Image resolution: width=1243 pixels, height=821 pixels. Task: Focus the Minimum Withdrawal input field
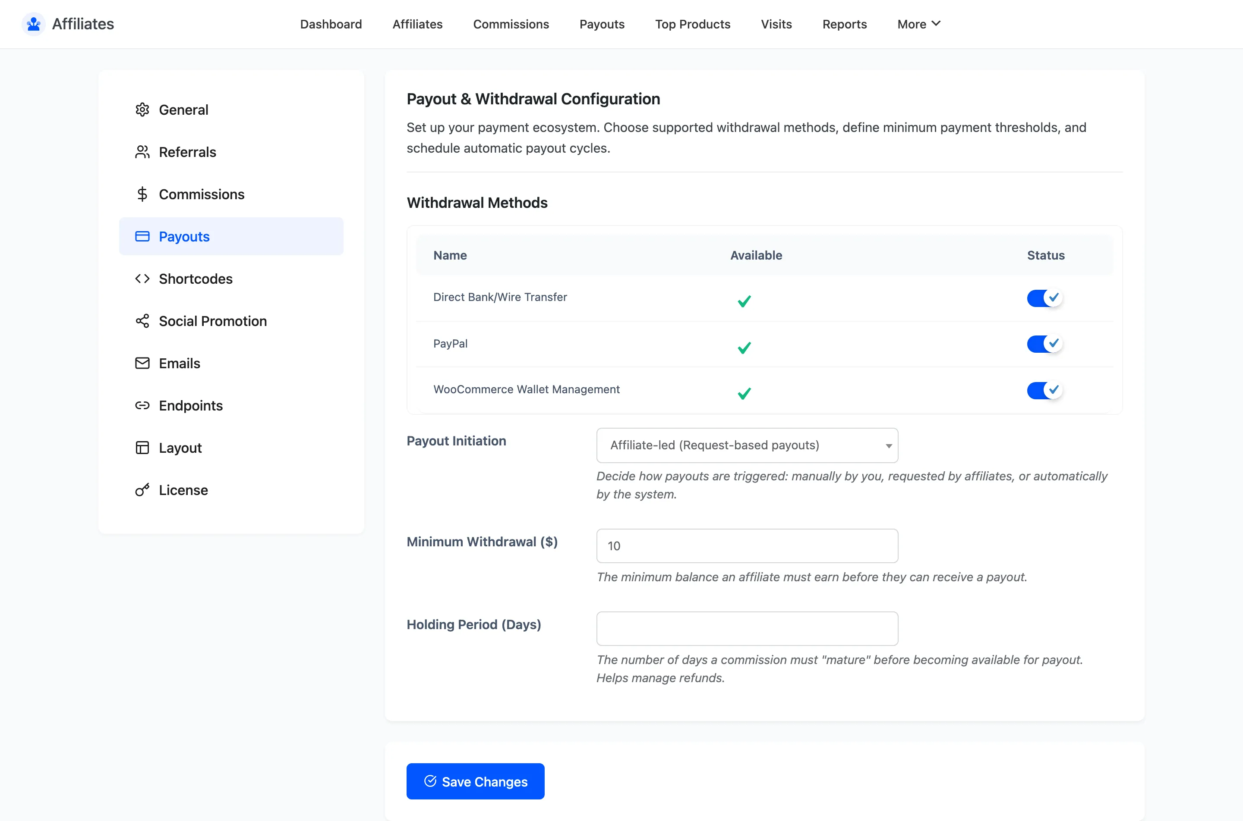[x=747, y=546]
